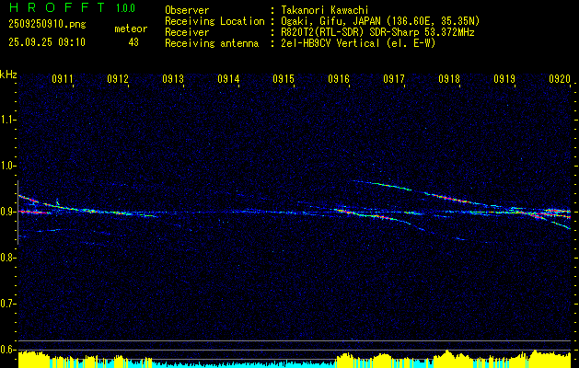The width and height of the screenshot is (579, 368).
Task: Click the HROFFT program title
Action: pos(56,7)
